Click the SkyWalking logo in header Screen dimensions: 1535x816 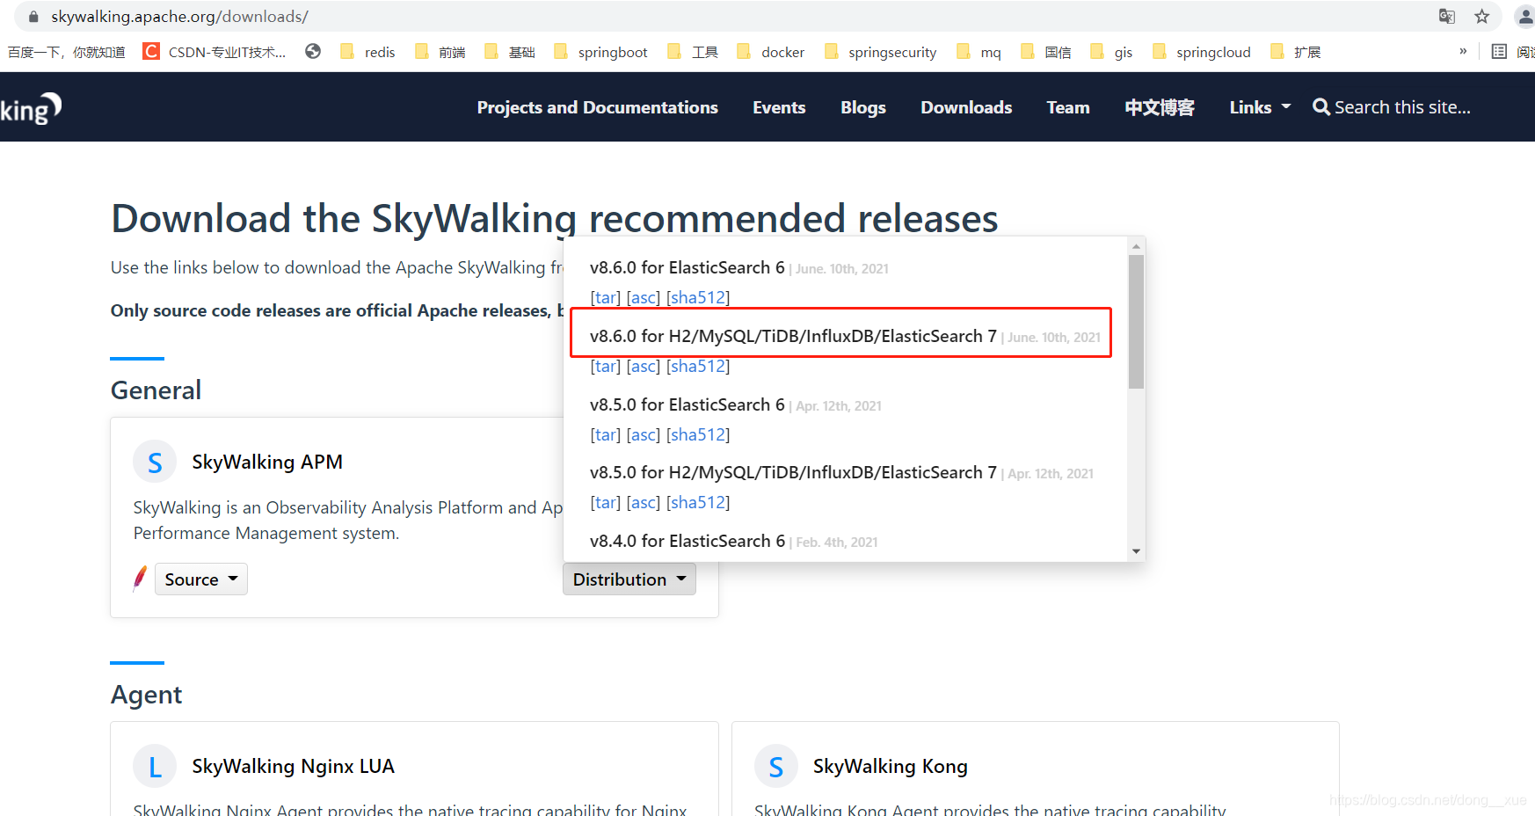tap(31, 108)
